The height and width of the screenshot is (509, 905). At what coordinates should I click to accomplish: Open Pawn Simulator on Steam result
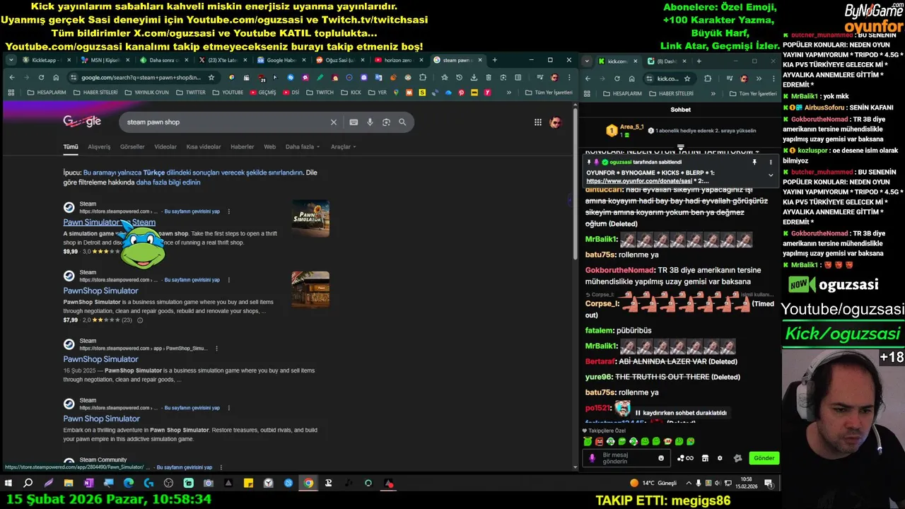(x=109, y=222)
